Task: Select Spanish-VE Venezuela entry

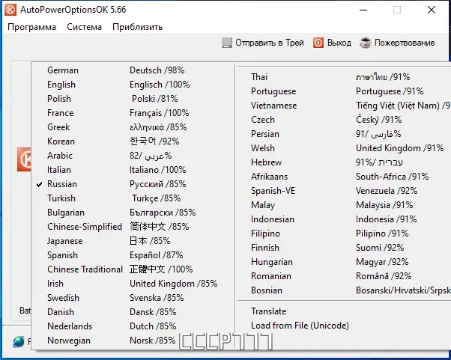Action: pos(344,191)
